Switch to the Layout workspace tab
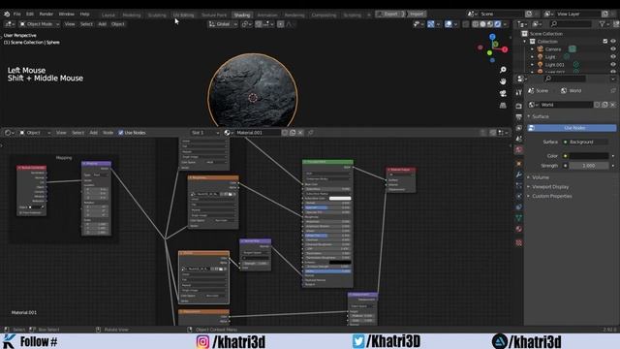This screenshot has width=620, height=349. click(108, 16)
